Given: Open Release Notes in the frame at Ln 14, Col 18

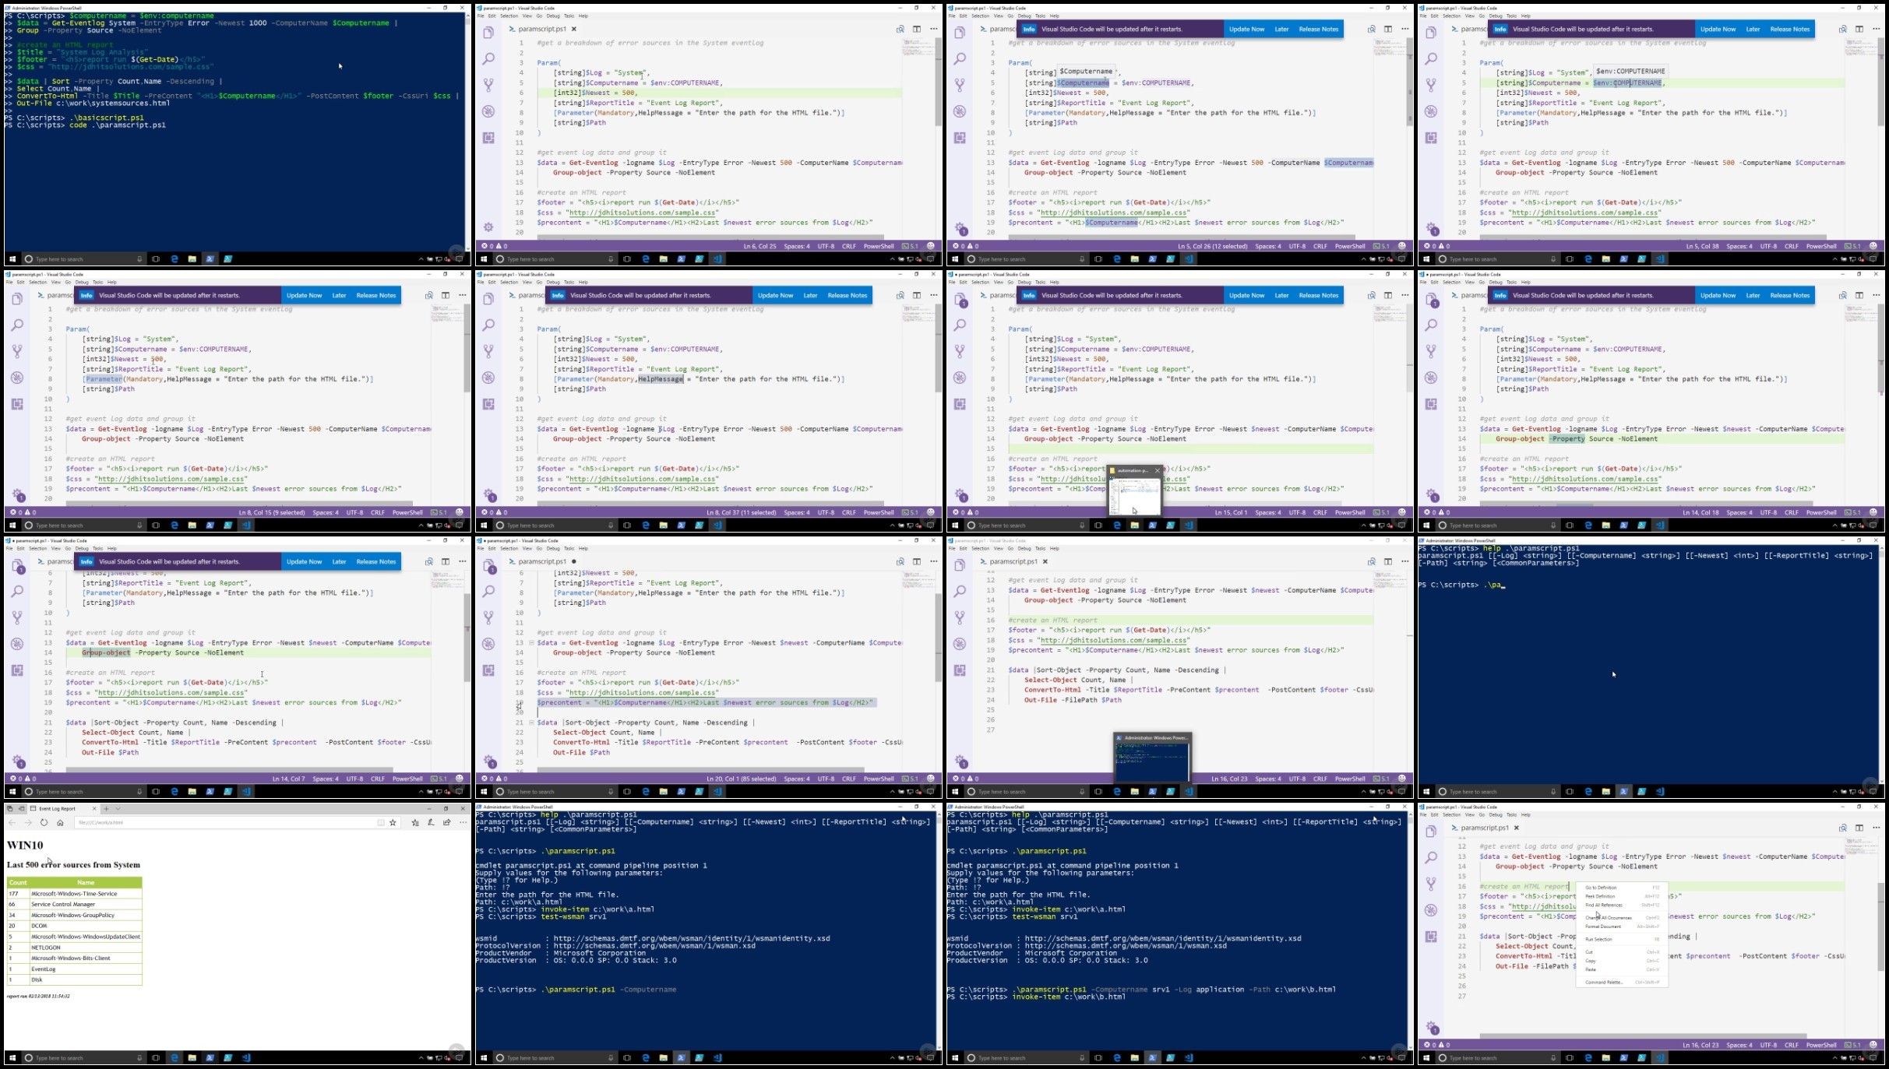Looking at the screenshot, I should (1790, 295).
